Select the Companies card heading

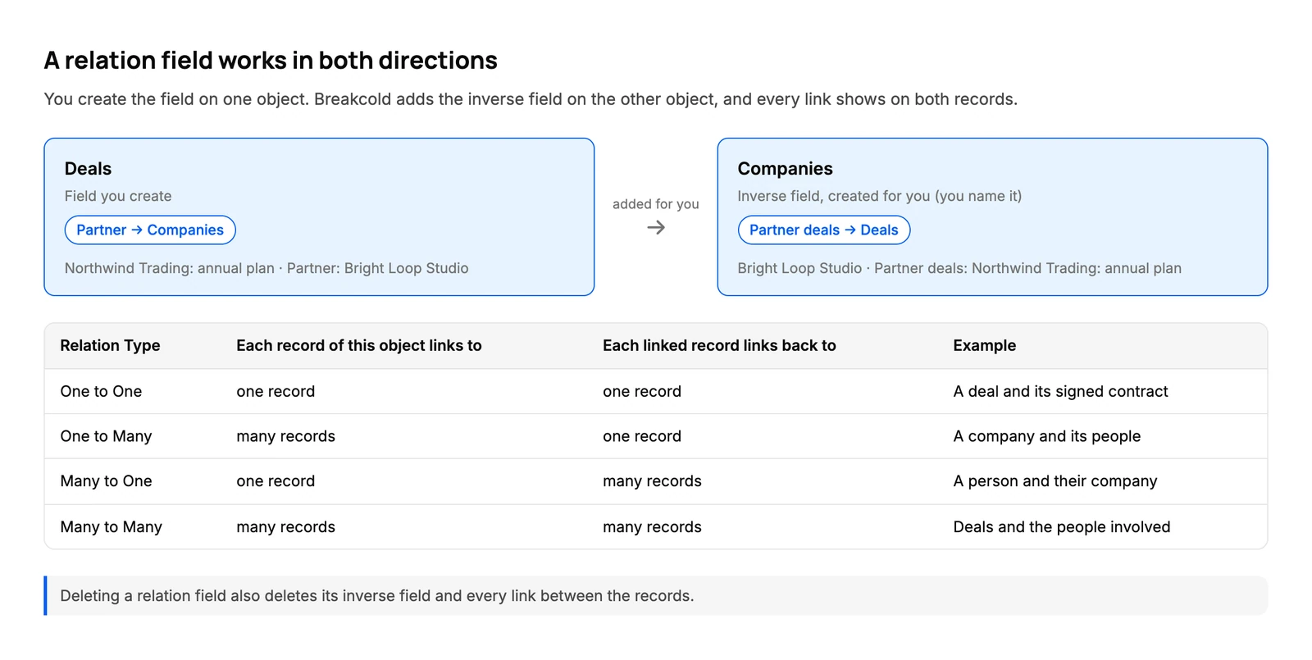785,169
